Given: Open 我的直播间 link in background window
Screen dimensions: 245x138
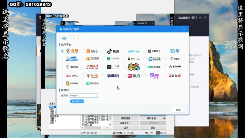Looking at the screenshot, I should [x=184, y=18].
